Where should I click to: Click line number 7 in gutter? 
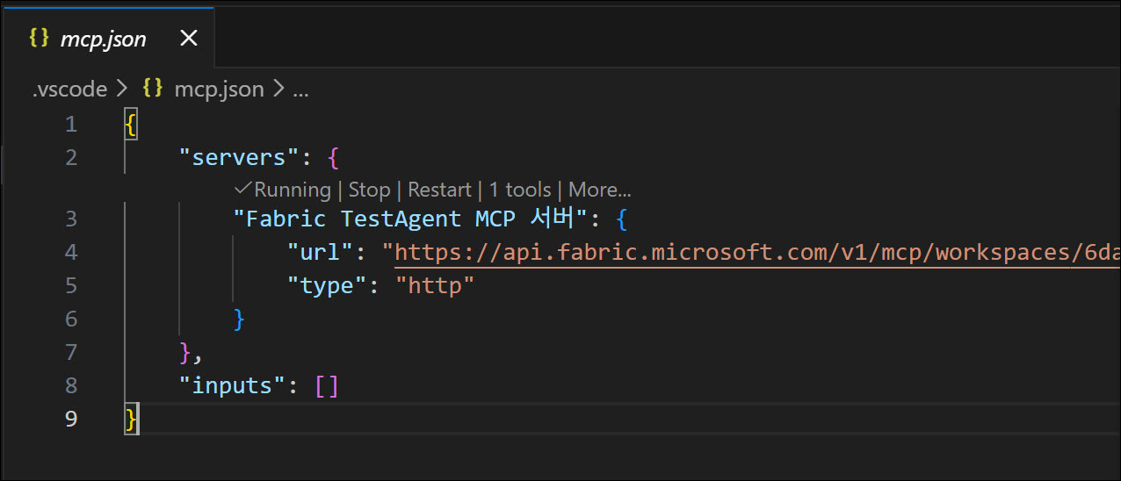71,352
